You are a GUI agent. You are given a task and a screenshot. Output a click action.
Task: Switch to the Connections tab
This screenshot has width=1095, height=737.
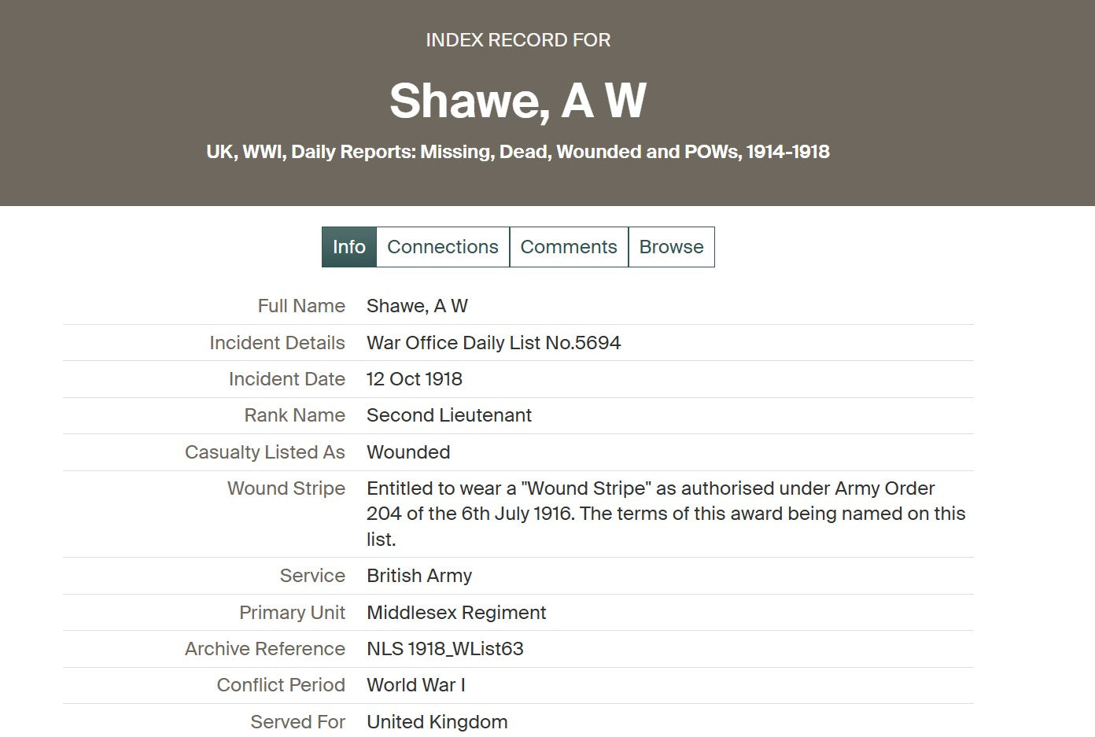click(x=442, y=246)
